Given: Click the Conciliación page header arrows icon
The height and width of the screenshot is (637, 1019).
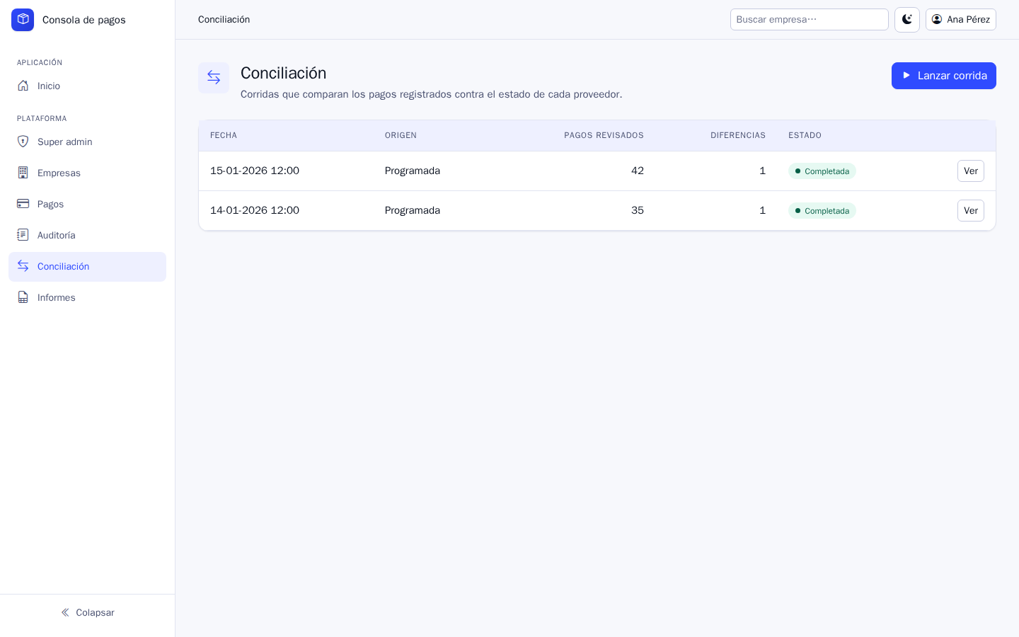Looking at the screenshot, I should click(x=214, y=77).
